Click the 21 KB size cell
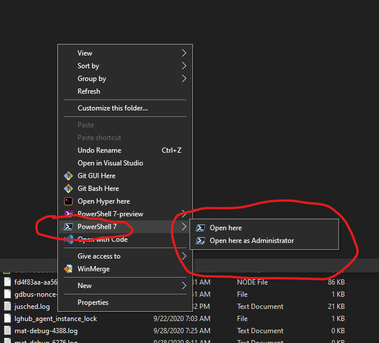Image resolution: width=379 pixels, height=343 pixels. (x=336, y=307)
